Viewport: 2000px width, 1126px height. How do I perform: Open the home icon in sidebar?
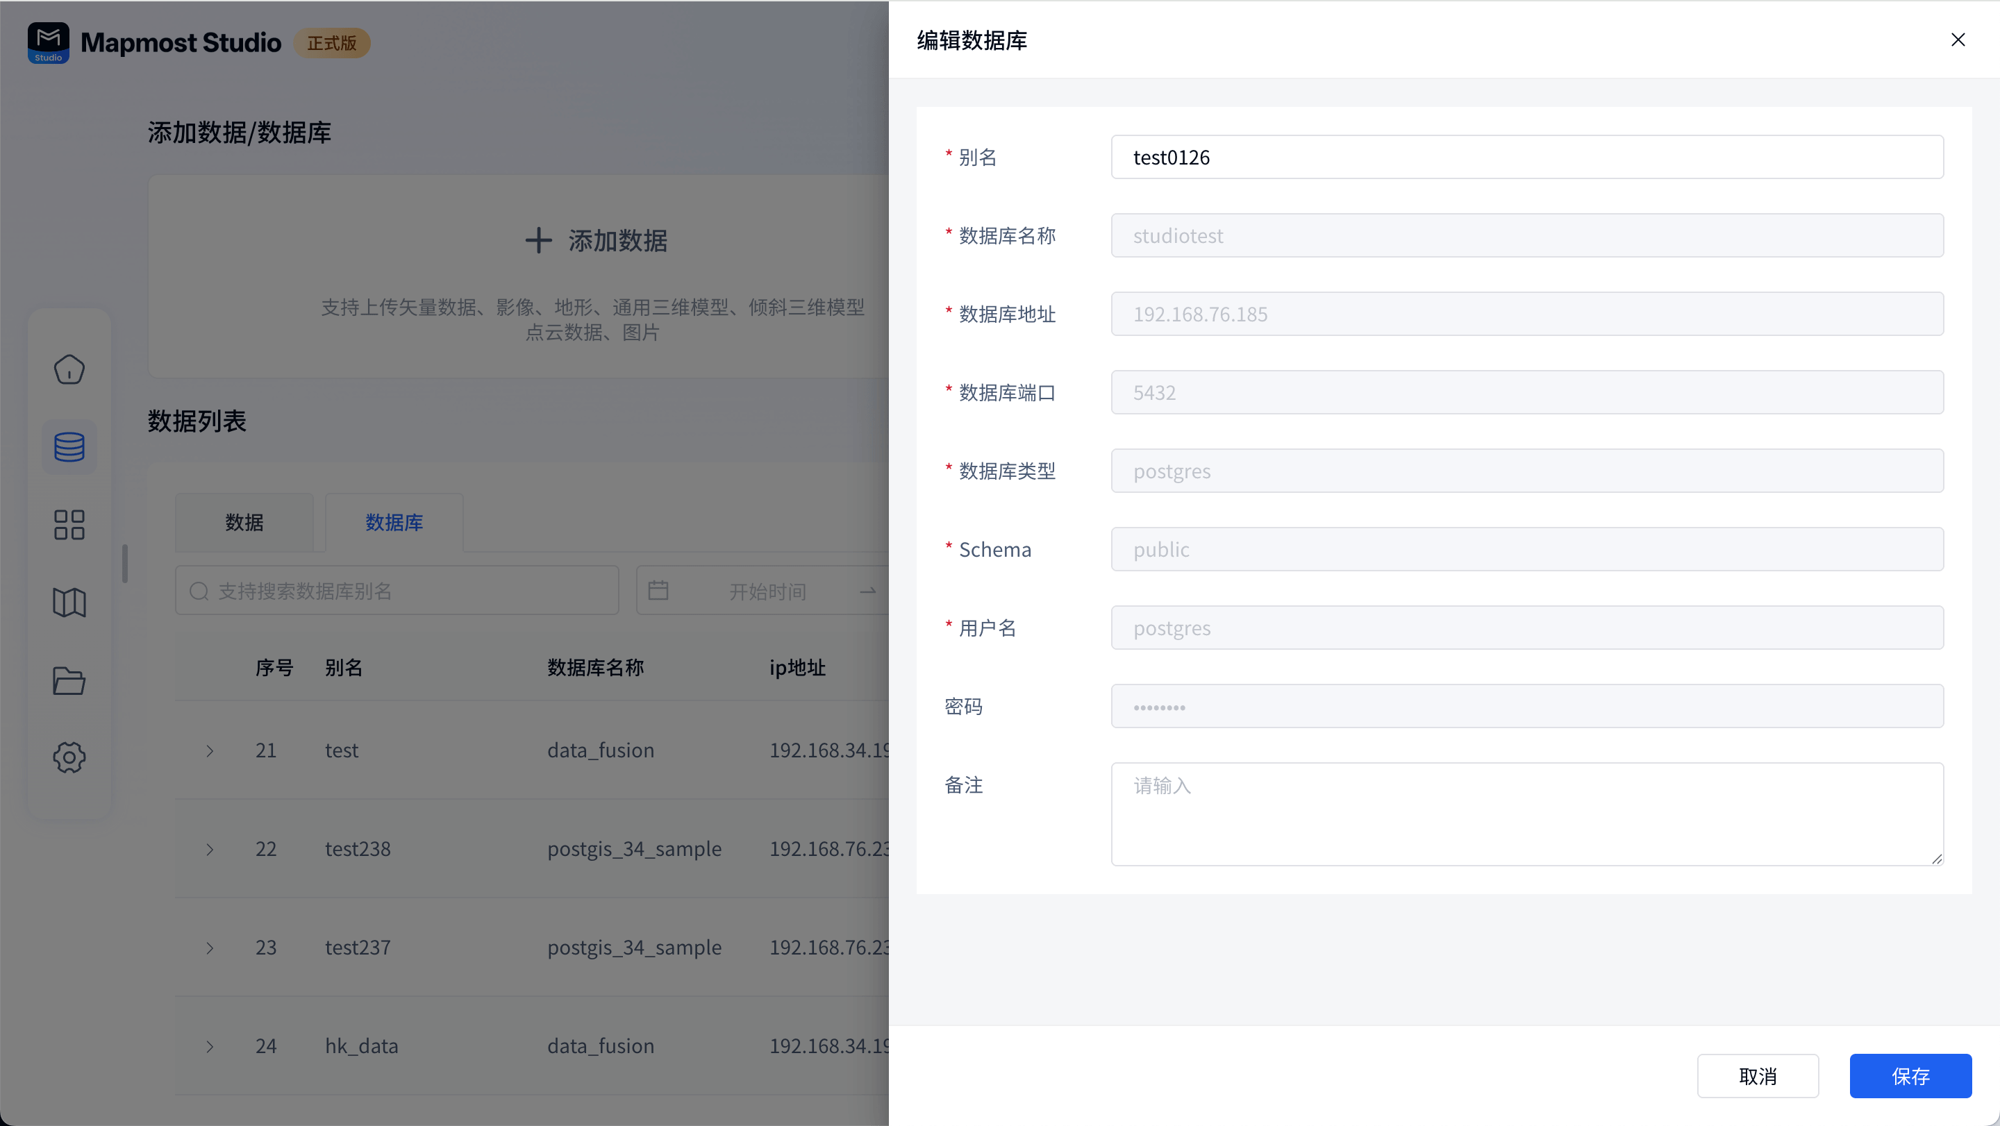click(69, 369)
